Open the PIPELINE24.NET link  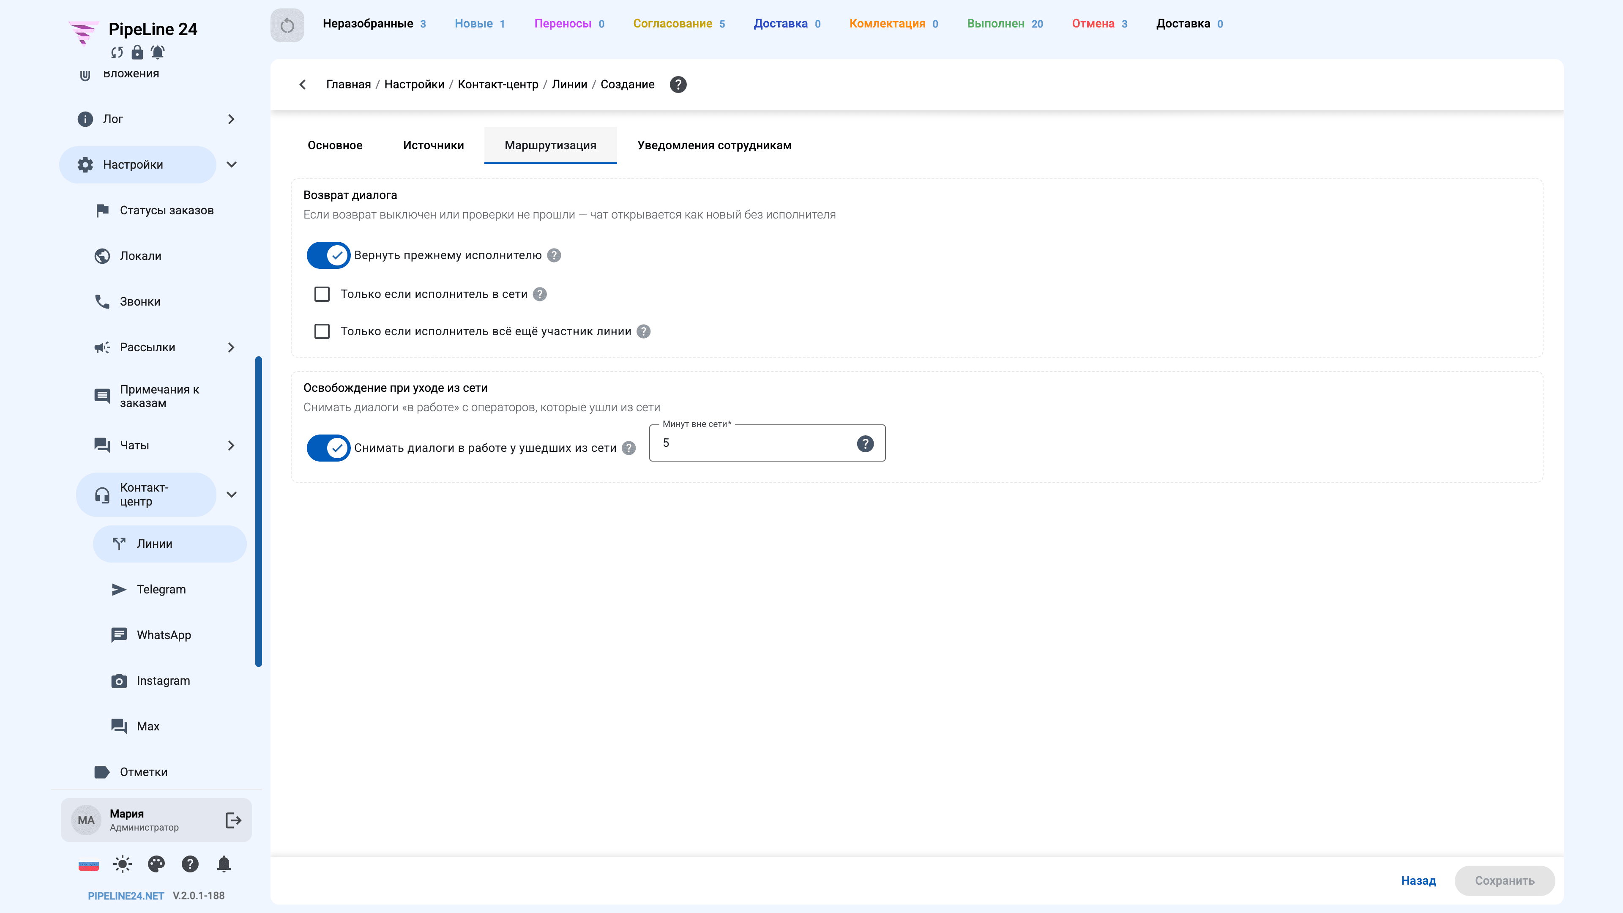pos(126,896)
